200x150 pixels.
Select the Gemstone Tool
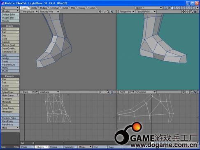click(10, 52)
